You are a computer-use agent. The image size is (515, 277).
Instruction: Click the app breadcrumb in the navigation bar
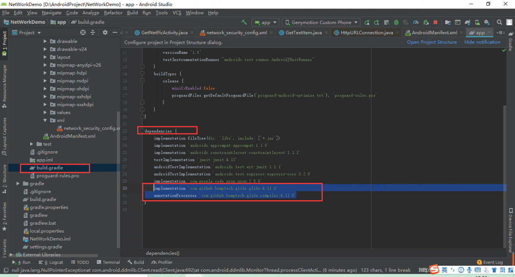(58, 23)
